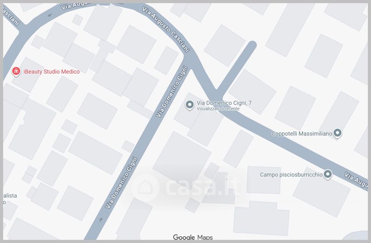Image resolution: width=371 pixels, height=243 pixels.
Task: Click the large building beside the casa.it watermark
Action: [x=182, y=157]
